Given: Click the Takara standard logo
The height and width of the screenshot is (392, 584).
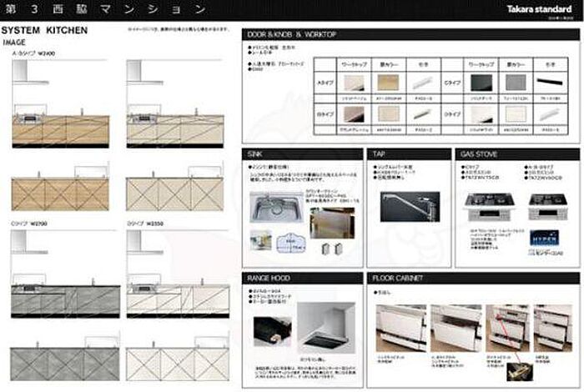Looking at the screenshot, I should coord(536,10).
